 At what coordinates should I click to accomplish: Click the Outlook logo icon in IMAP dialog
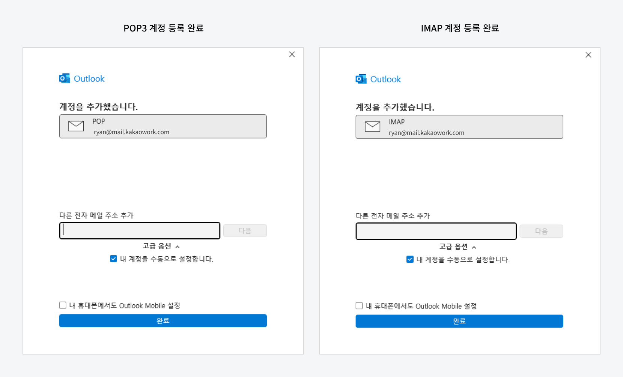click(x=361, y=79)
